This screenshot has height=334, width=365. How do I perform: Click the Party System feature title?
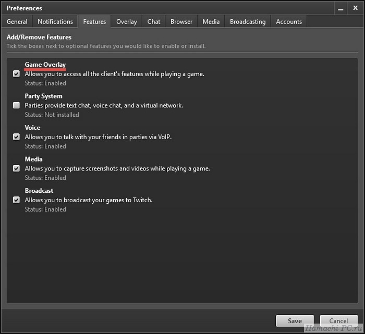click(43, 96)
